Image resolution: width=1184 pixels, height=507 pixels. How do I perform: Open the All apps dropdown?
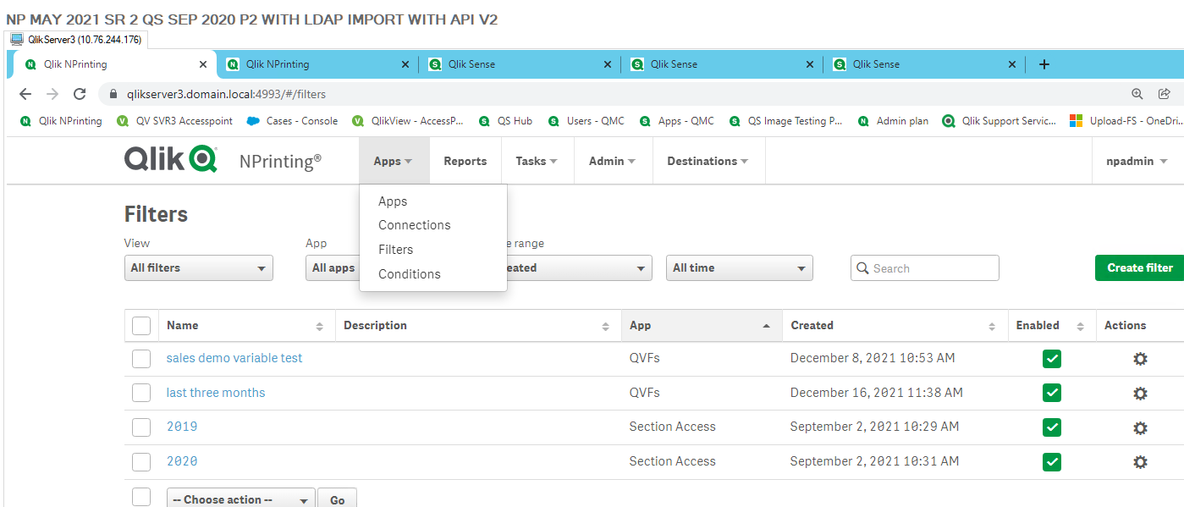333,268
